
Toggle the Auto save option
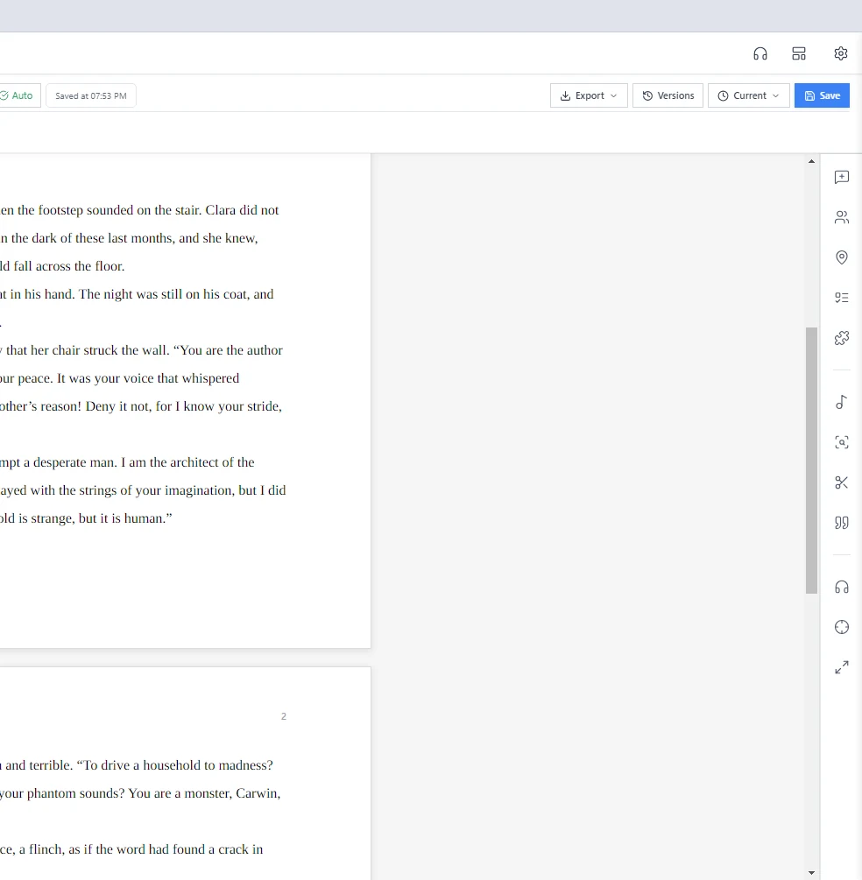(x=17, y=95)
